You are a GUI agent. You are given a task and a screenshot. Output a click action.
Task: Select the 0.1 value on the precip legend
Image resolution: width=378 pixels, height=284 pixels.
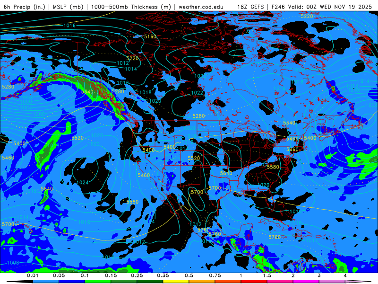click(85, 275)
